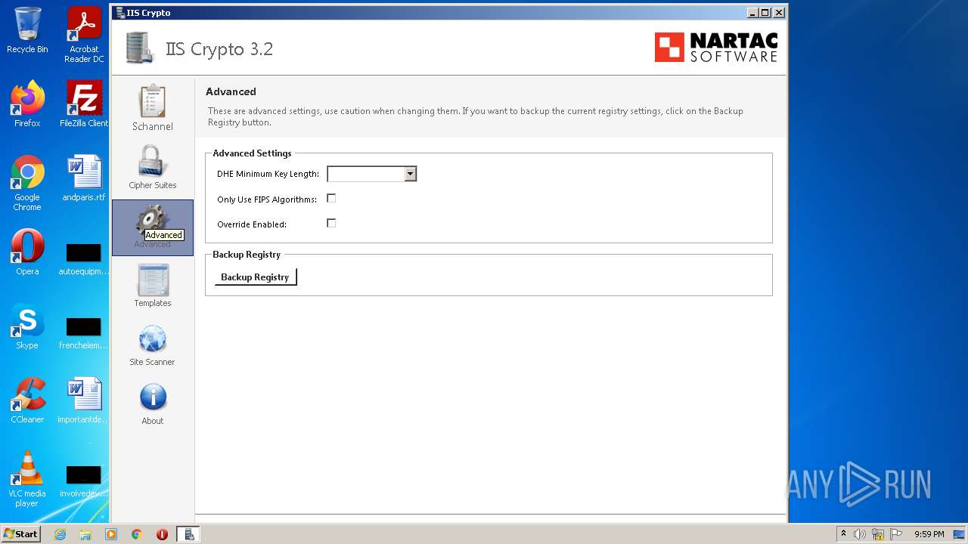This screenshot has width=968, height=544.
Task: Enable Only Use FIPS Algorithms checkbox
Action: coord(331,199)
